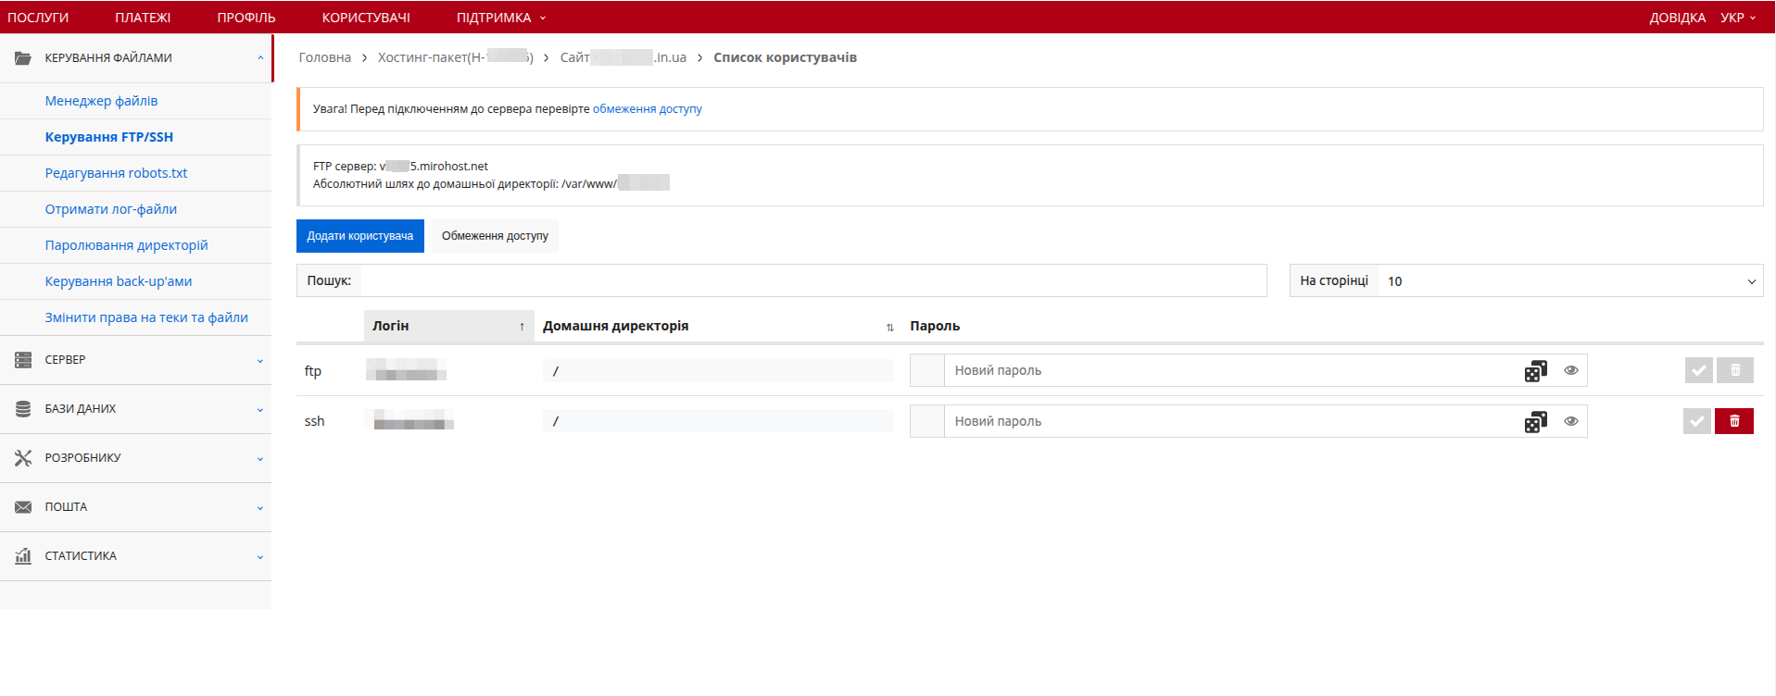Click home directory field of ftp user
The height and width of the screenshot is (696, 1776).
[718, 371]
